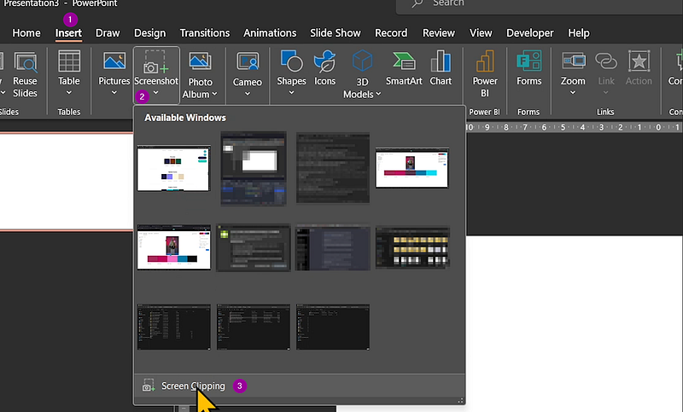Open the Help tab
The width and height of the screenshot is (683, 412).
click(579, 33)
